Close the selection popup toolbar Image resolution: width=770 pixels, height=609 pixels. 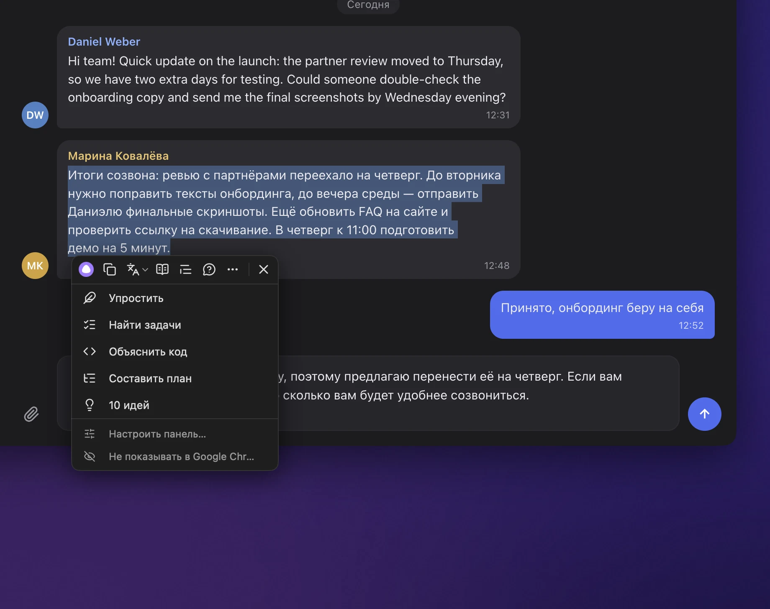coord(264,269)
